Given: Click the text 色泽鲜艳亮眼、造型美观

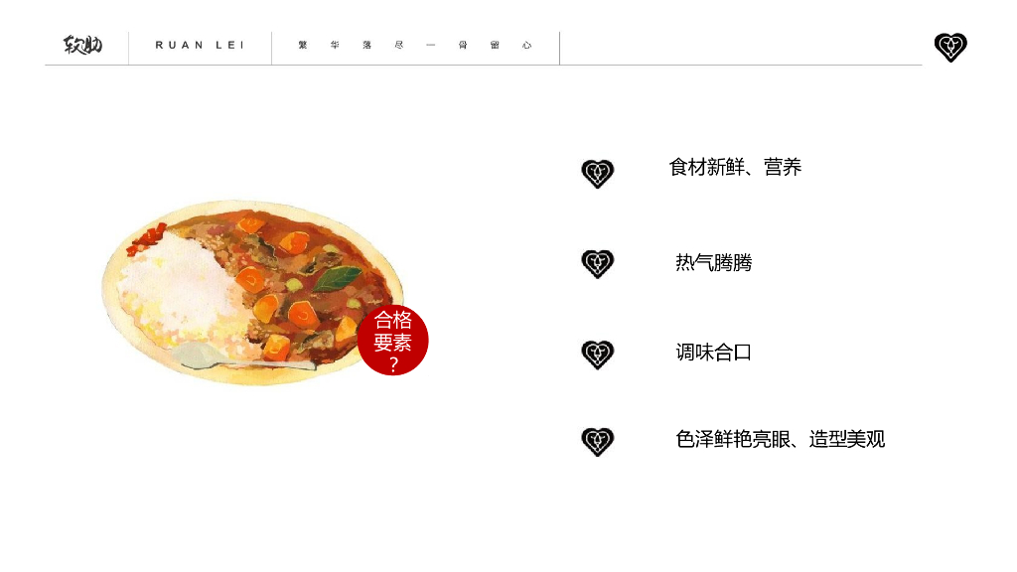Looking at the screenshot, I should pos(781,439).
